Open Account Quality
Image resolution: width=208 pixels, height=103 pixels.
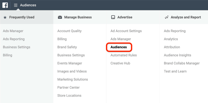pyautogui.click(x=69, y=31)
